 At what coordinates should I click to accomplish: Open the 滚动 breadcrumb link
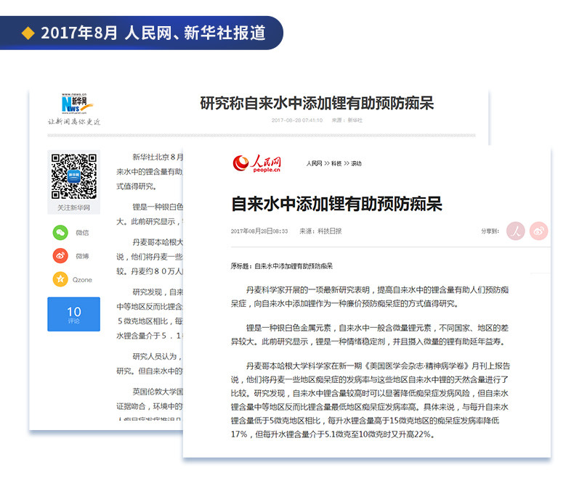pyautogui.click(x=356, y=163)
